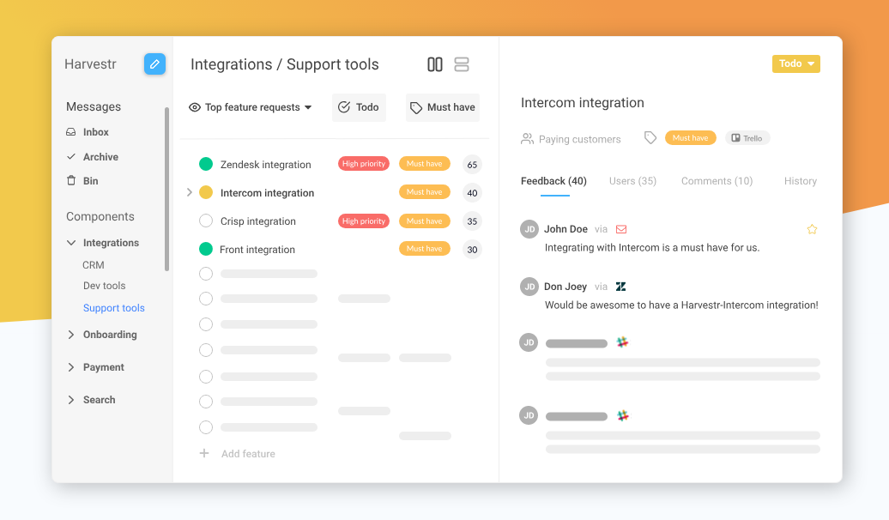Click the Intercom integration title heading
Screen dimensions: 889x520
pos(583,103)
